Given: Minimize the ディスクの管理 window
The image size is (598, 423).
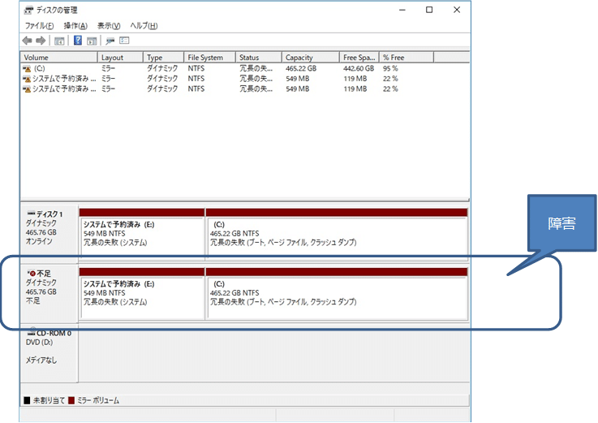Looking at the screenshot, I should [402, 10].
